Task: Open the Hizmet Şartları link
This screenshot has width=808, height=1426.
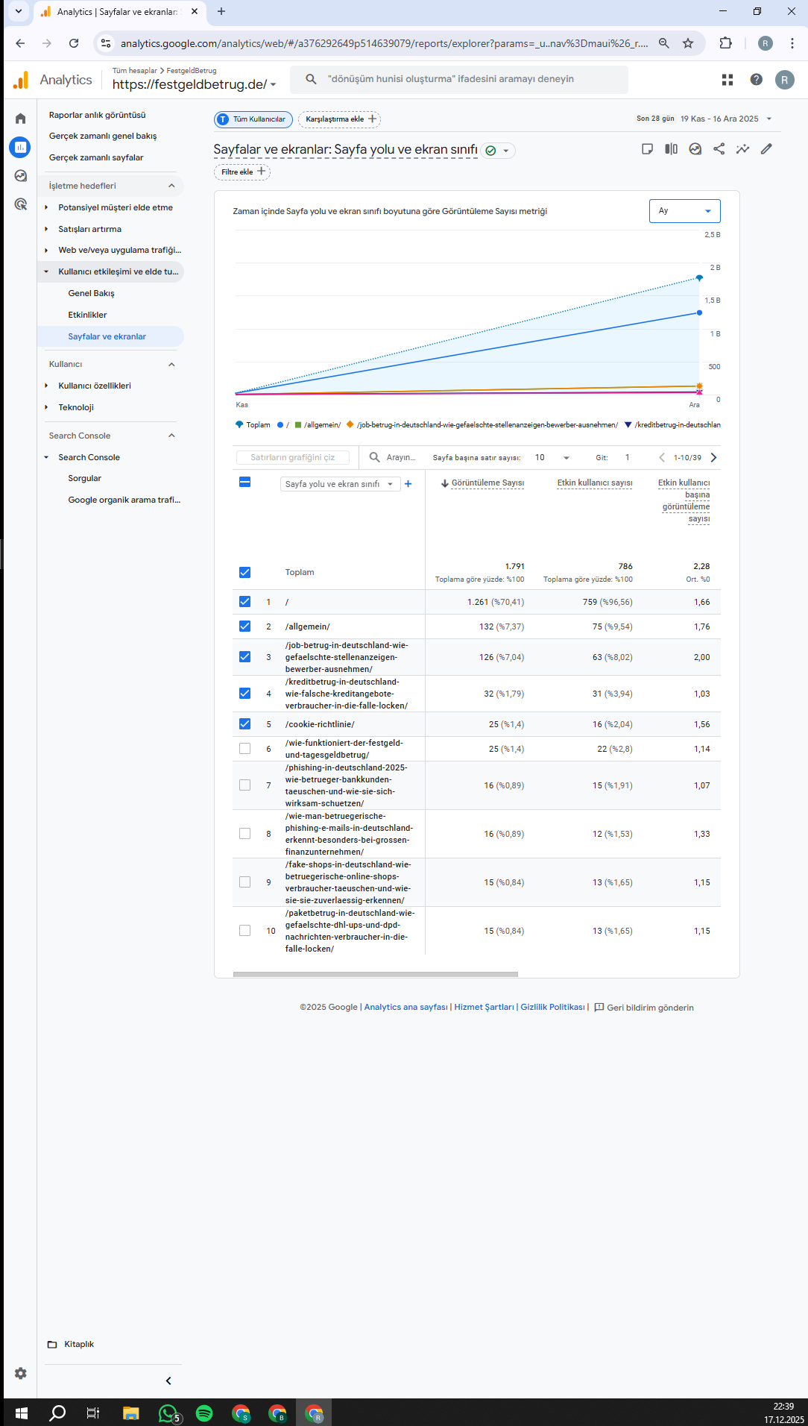Action: 485,1007
